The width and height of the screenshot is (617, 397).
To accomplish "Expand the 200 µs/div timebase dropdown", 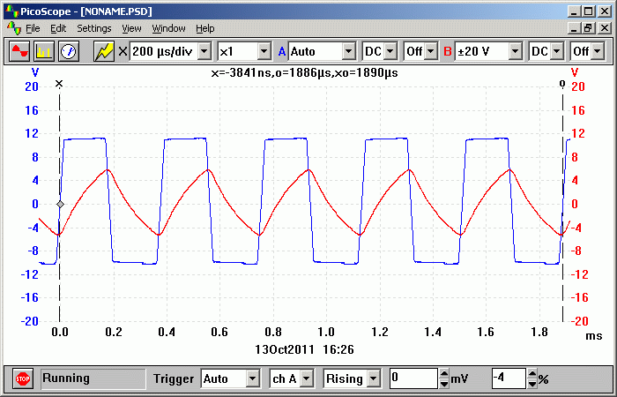I will [x=204, y=51].
